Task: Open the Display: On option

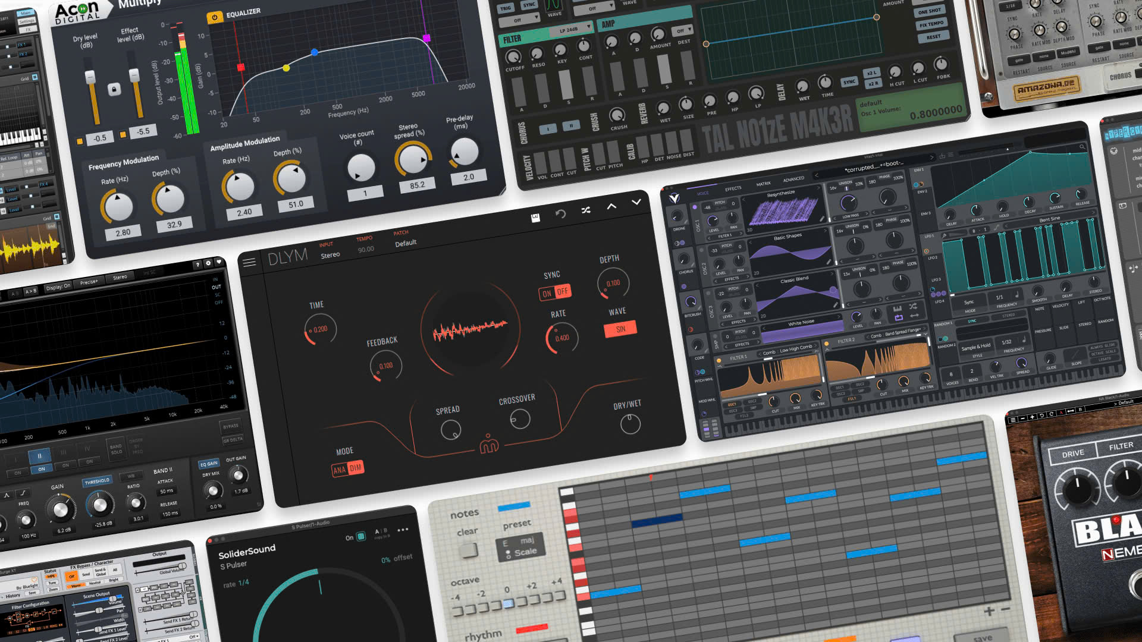Action: (x=58, y=287)
